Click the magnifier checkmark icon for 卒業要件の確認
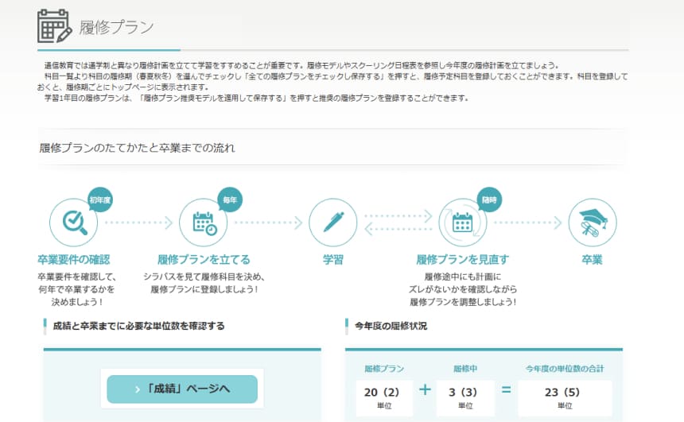The image size is (684, 422). pos(73,222)
